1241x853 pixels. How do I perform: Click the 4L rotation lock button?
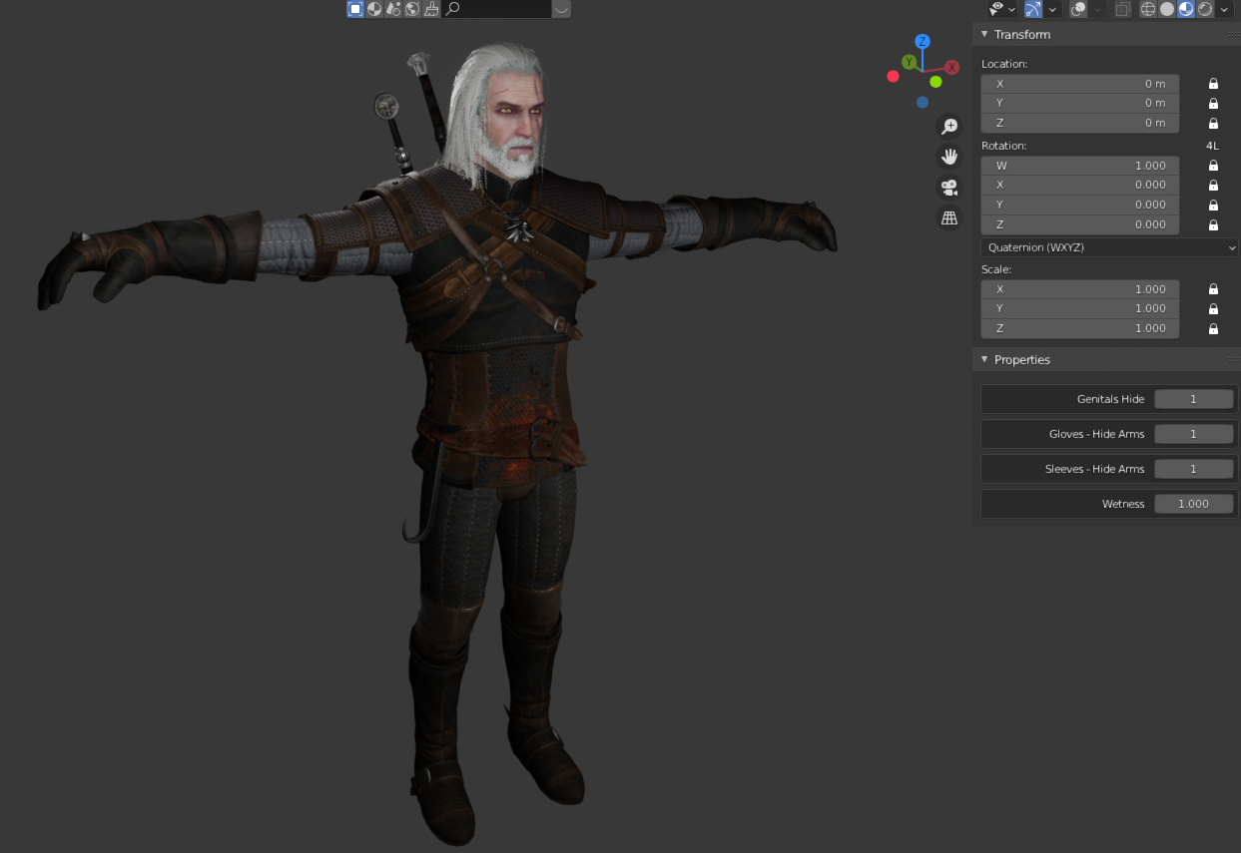(1213, 146)
